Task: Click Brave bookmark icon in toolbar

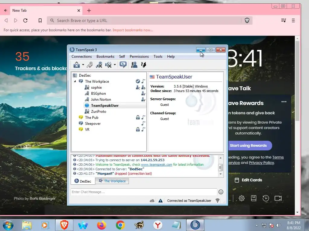Action: point(40,20)
